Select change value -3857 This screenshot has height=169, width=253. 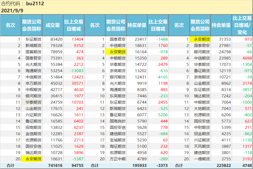tap(246, 90)
